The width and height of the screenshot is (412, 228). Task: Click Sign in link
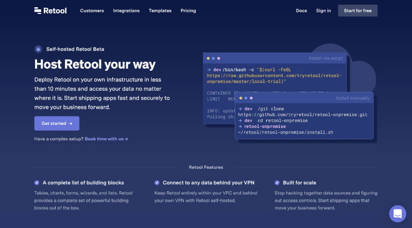point(323,10)
